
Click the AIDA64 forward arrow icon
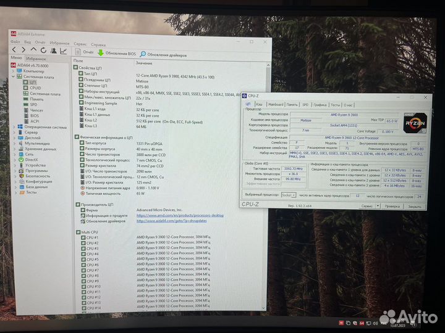(23, 50)
